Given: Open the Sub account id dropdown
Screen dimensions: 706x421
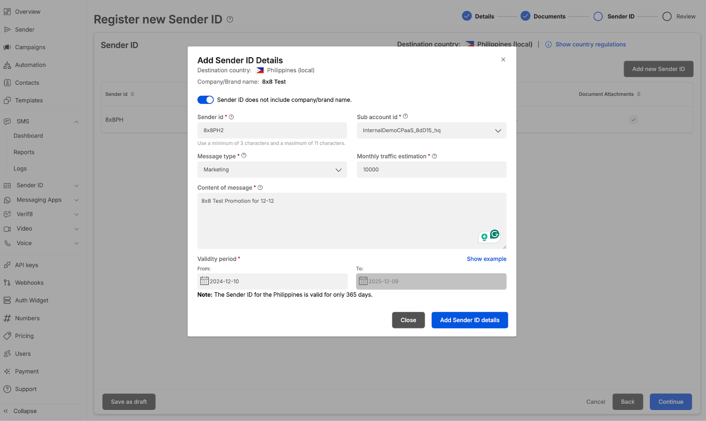Looking at the screenshot, I should coord(431,130).
